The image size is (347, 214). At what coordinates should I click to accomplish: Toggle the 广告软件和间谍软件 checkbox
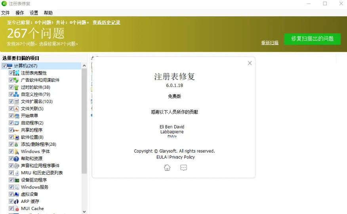[x=11, y=80]
